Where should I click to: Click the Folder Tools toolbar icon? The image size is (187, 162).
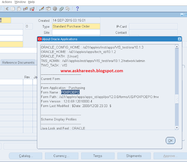click(68, 9)
